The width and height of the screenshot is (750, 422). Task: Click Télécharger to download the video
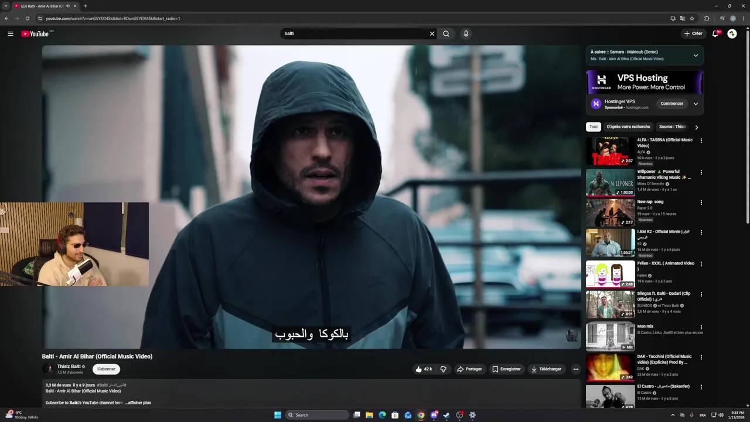(x=546, y=369)
